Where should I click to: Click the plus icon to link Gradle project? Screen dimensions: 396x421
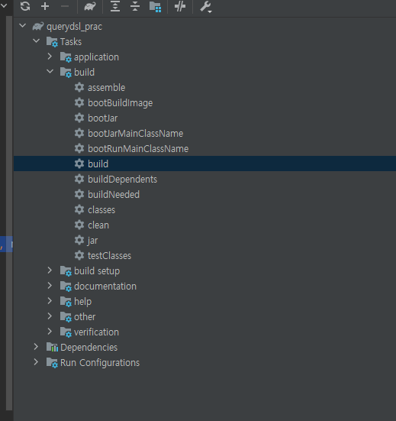click(45, 6)
